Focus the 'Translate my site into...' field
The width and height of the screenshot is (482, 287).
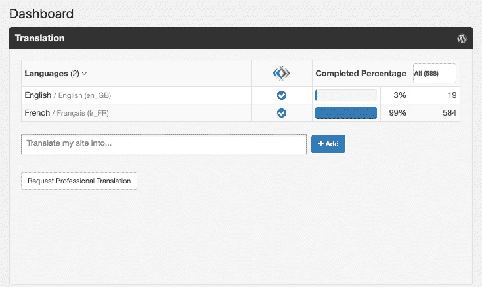(164, 144)
